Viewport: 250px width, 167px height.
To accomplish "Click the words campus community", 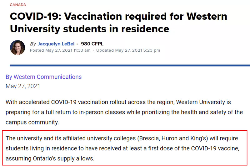I will coord(32,122).
